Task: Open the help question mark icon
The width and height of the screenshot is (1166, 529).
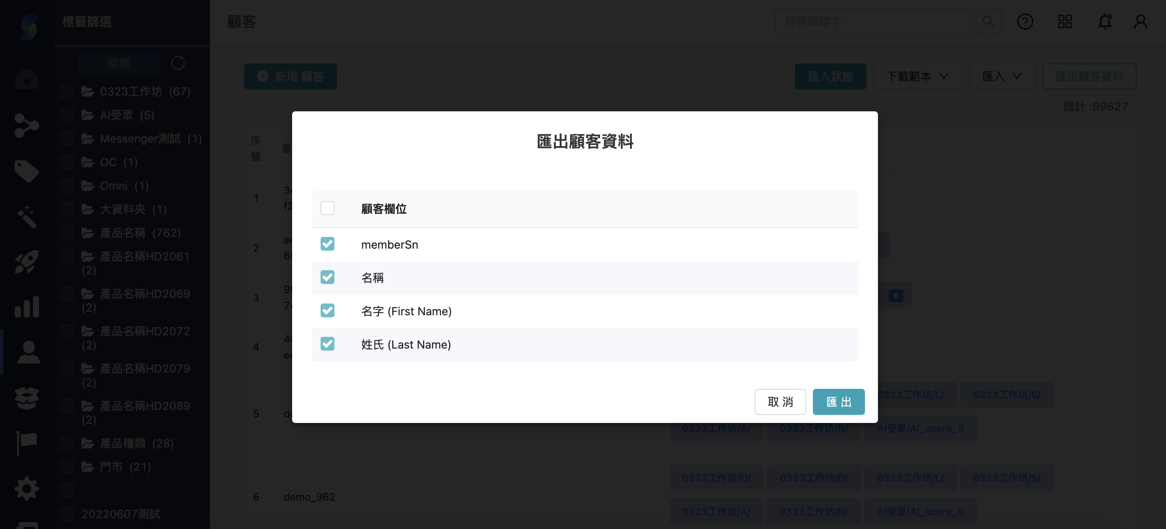Action: pyautogui.click(x=1025, y=22)
